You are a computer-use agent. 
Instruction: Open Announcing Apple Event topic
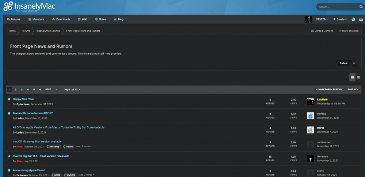coord(28,170)
